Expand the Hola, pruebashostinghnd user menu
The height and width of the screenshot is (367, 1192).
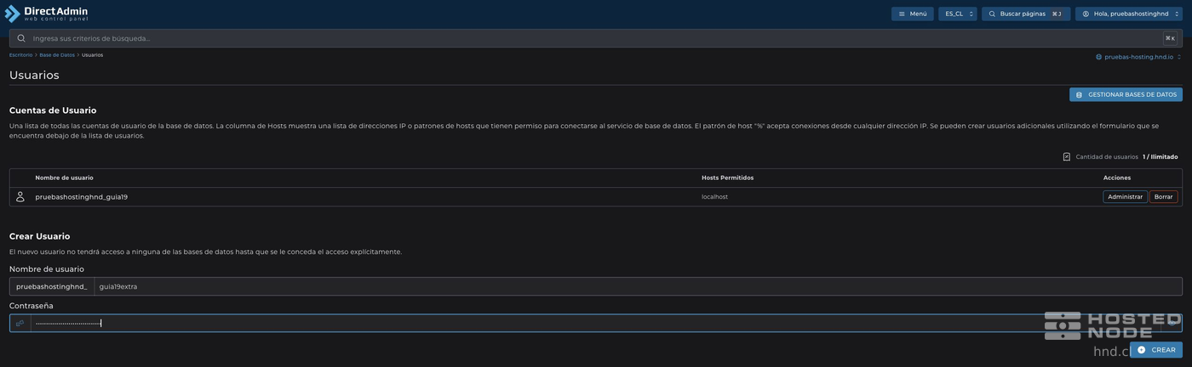coord(1129,14)
